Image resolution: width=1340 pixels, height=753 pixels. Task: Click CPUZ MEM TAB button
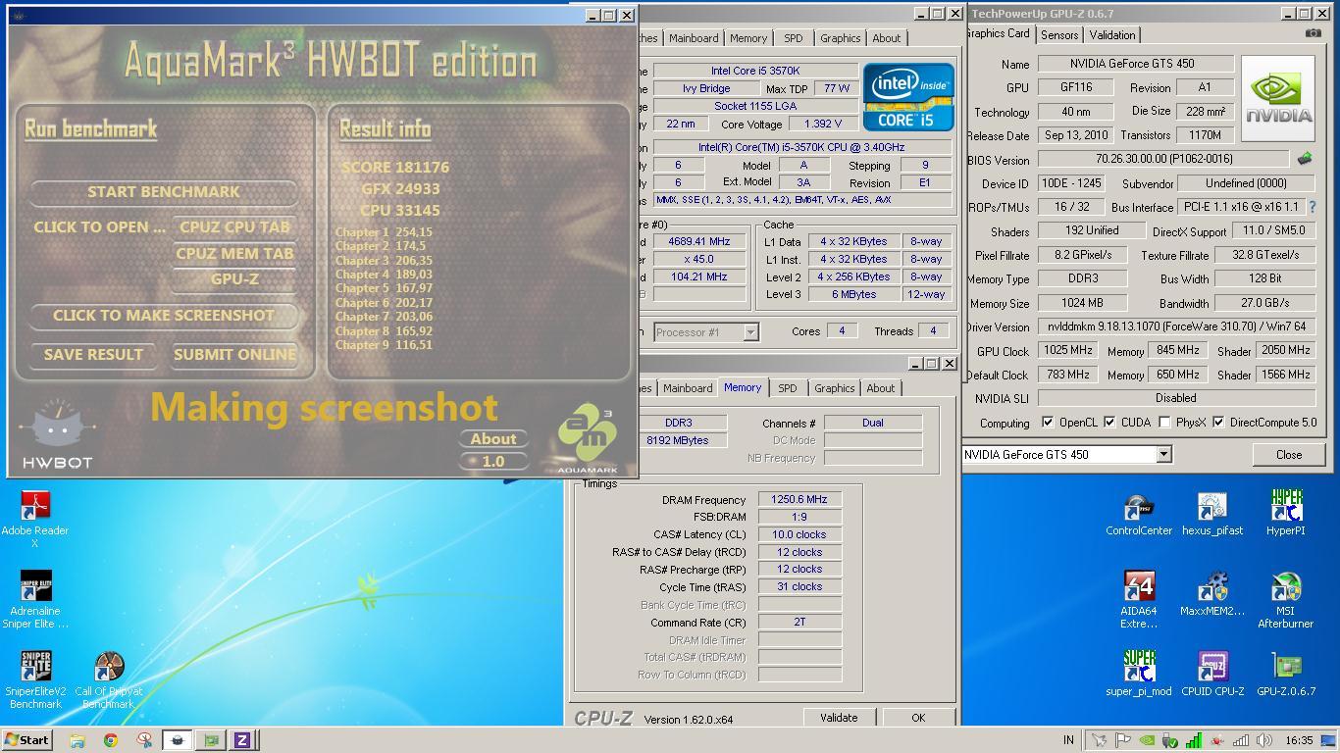coord(234,253)
